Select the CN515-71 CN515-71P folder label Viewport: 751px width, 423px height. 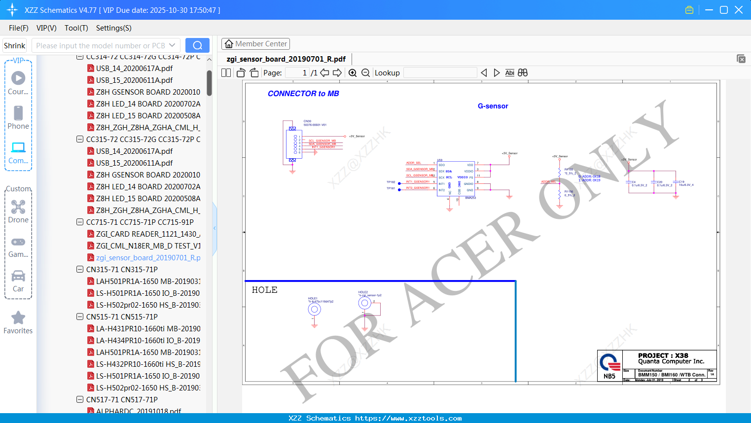[x=122, y=317]
